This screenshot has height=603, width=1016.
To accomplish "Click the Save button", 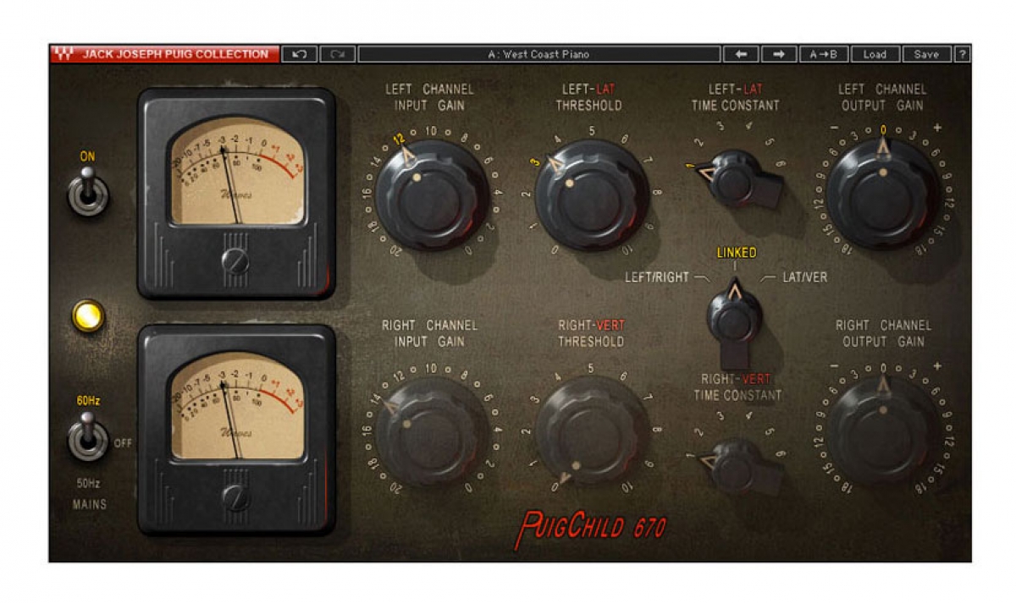I will [927, 54].
